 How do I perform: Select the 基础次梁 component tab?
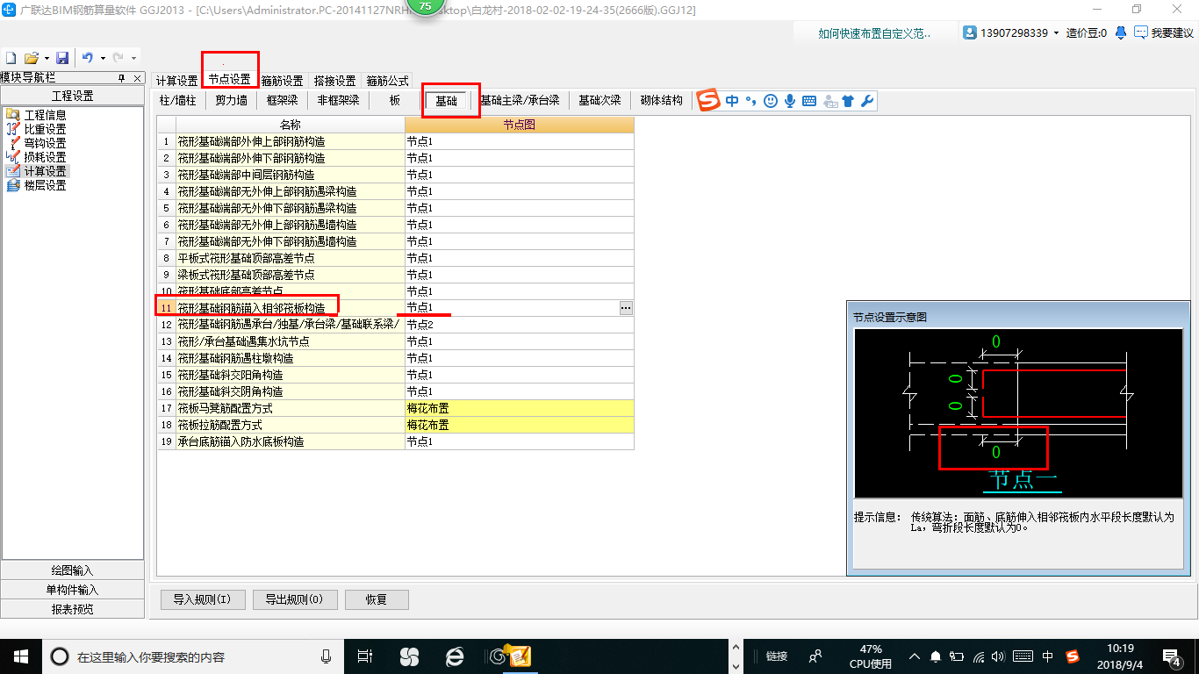pyautogui.click(x=599, y=100)
